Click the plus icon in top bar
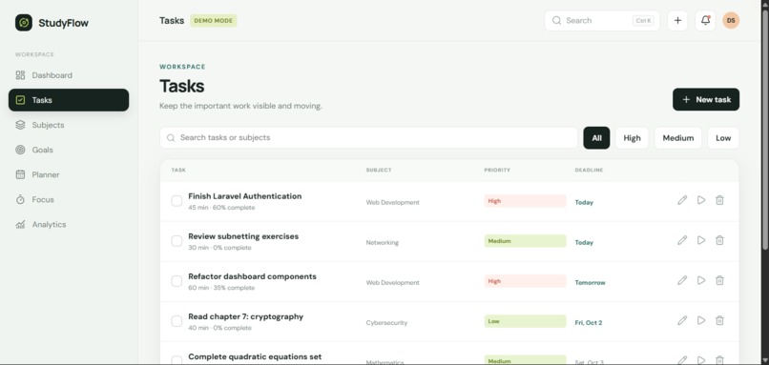 (x=677, y=21)
